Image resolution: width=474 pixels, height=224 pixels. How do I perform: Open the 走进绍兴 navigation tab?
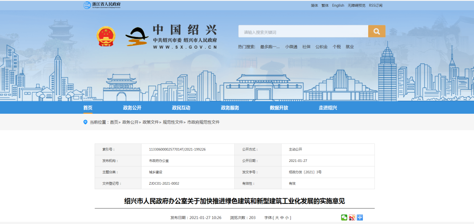coord(328,108)
